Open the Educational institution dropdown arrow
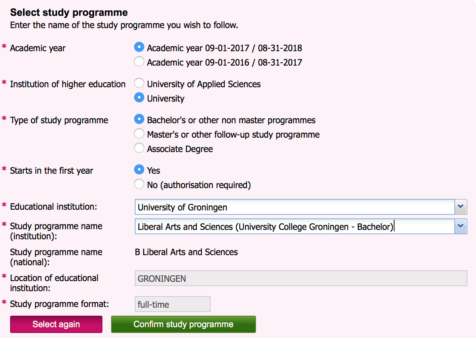476x338 pixels. [460, 207]
